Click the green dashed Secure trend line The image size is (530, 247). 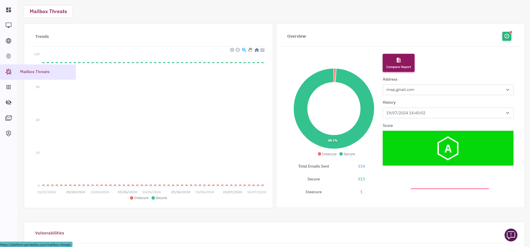(x=153, y=63)
